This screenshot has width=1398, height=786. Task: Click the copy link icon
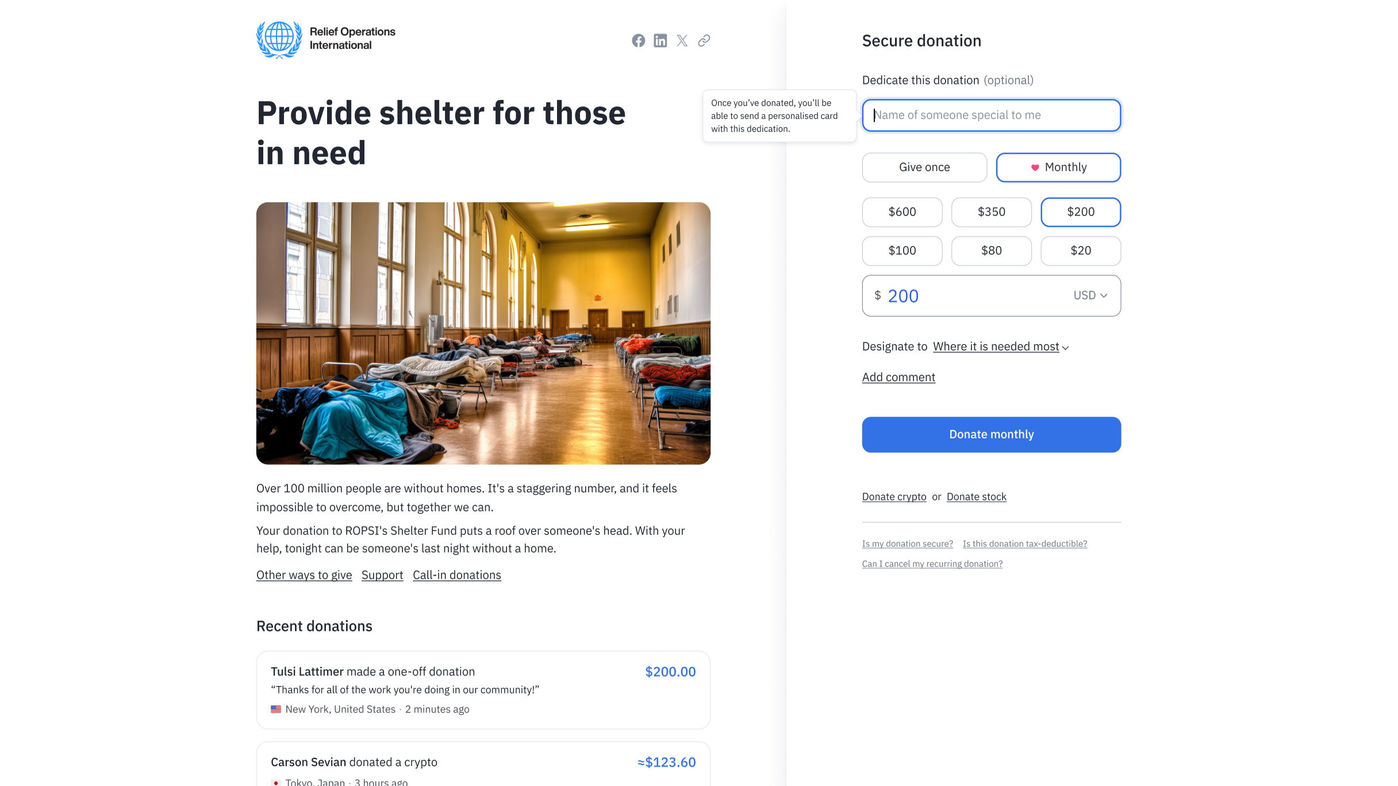[x=704, y=40]
